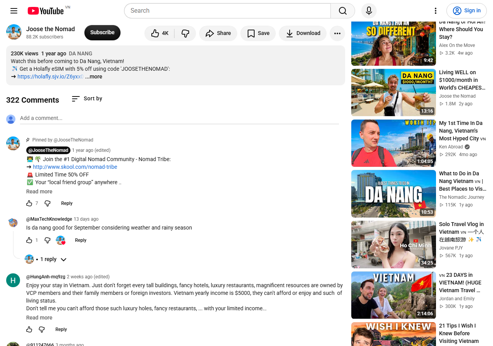Dislike @MaxTechKnowledge's comment
This screenshot has height=346, width=493.
coord(47,240)
